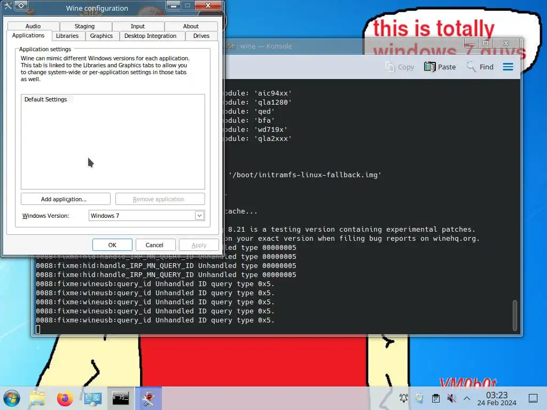Screen dimensions: 547x410
Task: Expand hidden system tray icons
Action: tap(467, 398)
